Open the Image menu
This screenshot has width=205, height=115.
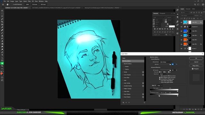click(12, 1)
